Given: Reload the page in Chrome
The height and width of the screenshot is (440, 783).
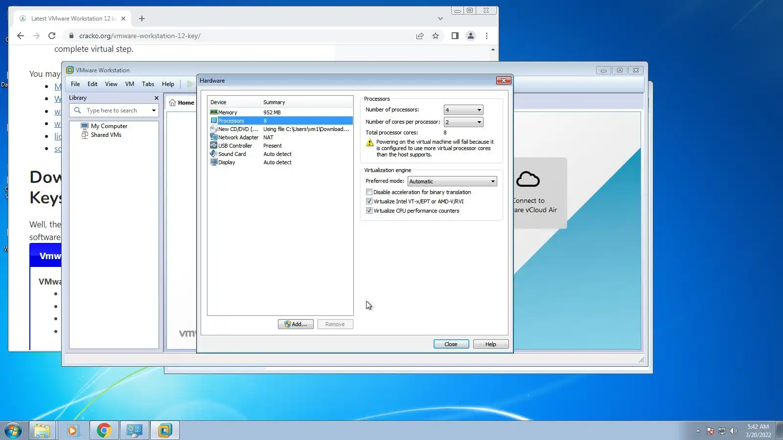Looking at the screenshot, I should tap(52, 36).
